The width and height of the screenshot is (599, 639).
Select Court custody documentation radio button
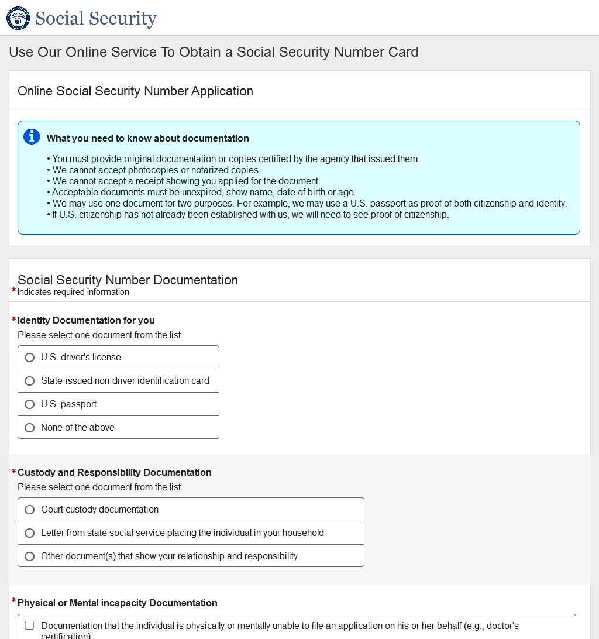click(x=30, y=510)
